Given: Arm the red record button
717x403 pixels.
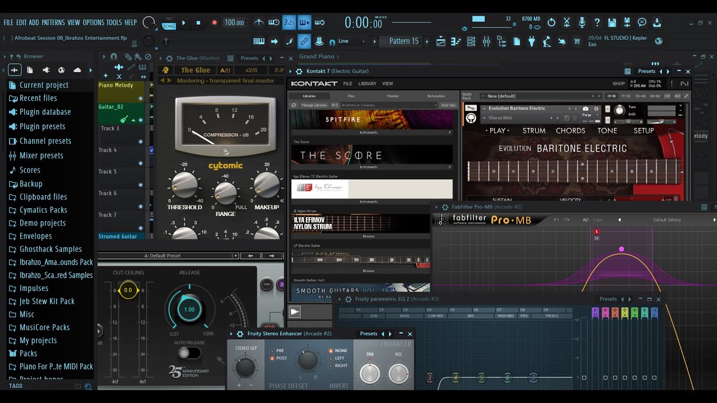Looking at the screenshot, I should 214,23.
